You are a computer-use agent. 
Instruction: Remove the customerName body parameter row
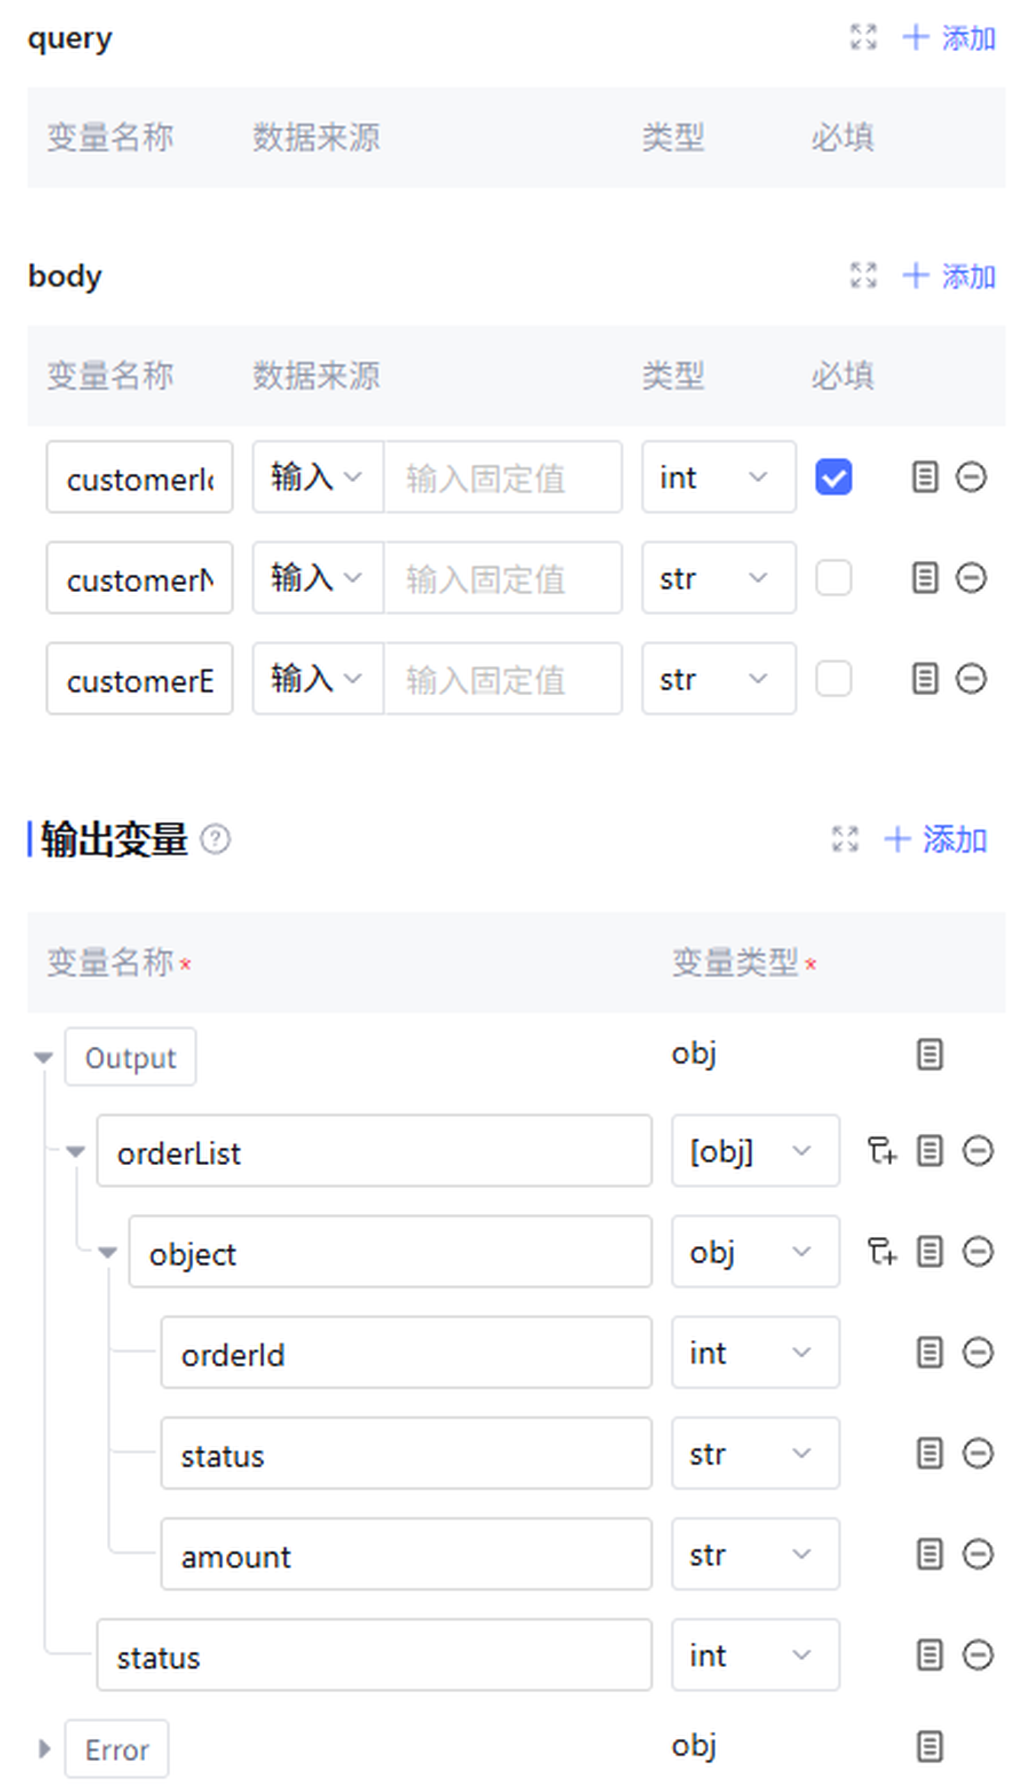pos(970,578)
